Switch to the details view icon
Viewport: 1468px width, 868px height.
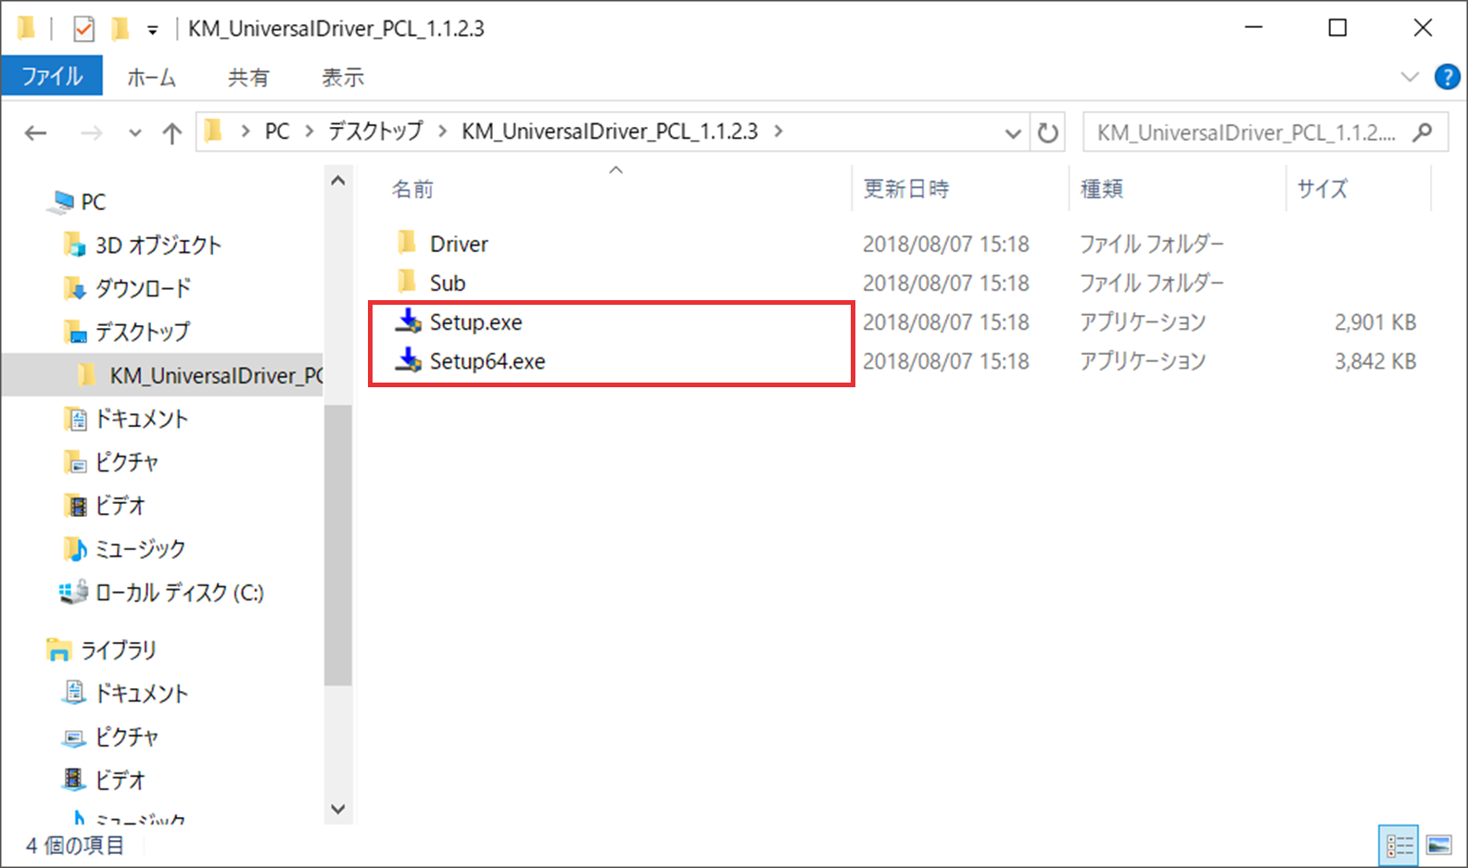click(1398, 845)
